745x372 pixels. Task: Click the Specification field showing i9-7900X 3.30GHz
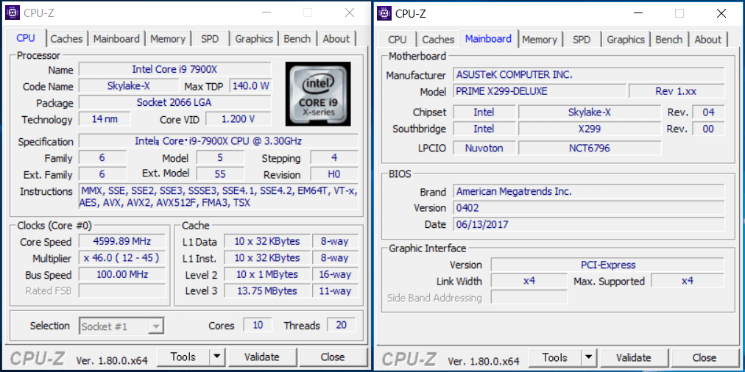219,141
